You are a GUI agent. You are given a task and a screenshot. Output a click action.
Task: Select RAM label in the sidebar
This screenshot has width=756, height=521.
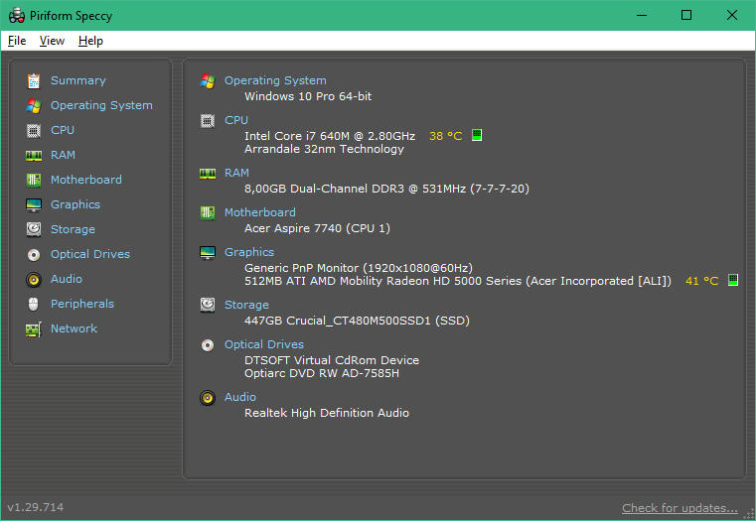click(x=63, y=155)
